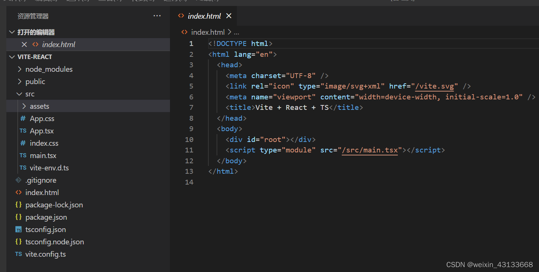Screen dimensions: 539x272
Task: Click line number 1 in gutter
Action: (191, 44)
